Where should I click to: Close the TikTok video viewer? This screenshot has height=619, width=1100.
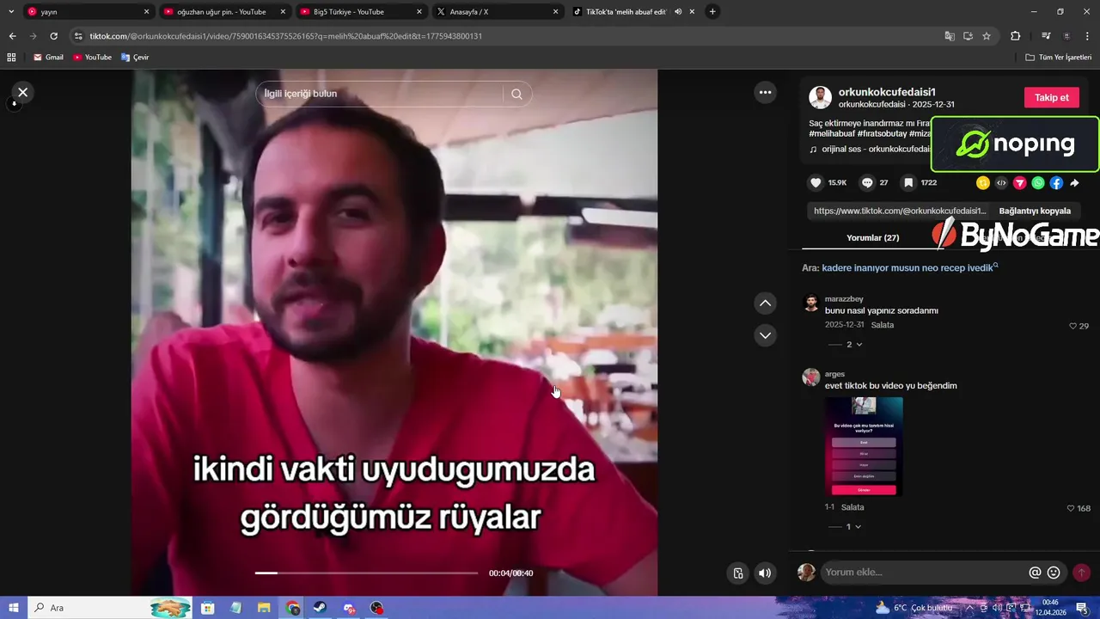(23, 92)
